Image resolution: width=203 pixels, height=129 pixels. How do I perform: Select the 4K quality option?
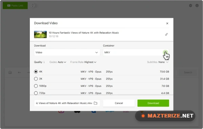click(x=36, y=72)
